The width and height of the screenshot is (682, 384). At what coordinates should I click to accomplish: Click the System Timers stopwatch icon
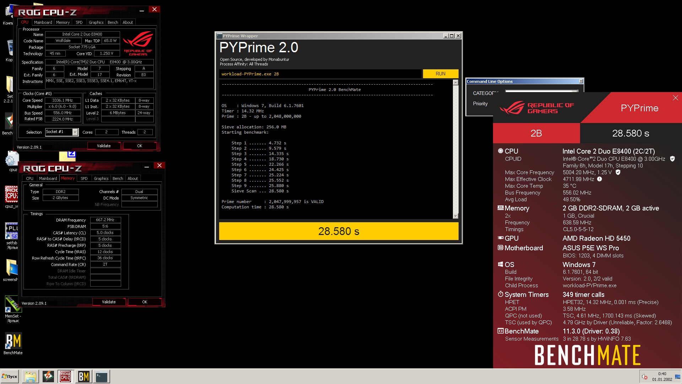pos(500,294)
